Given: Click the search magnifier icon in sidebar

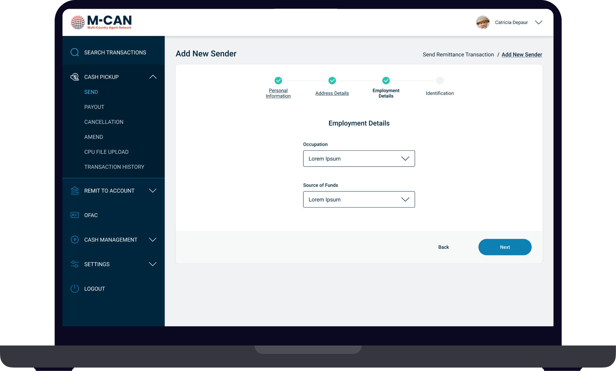Looking at the screenshot, I should coord(75,52).
